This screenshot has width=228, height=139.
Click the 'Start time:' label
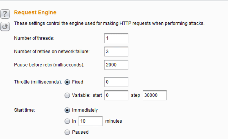24,110
